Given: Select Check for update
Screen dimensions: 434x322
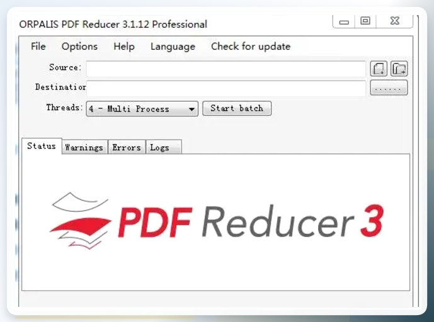Looking at the screenshot, I should (x=251, y=47).
